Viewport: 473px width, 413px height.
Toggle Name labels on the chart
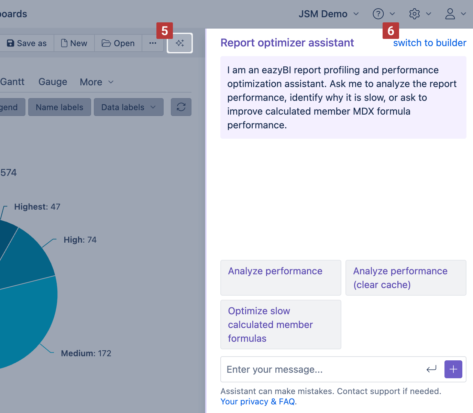pyautogui.click(x=59, y=107)
